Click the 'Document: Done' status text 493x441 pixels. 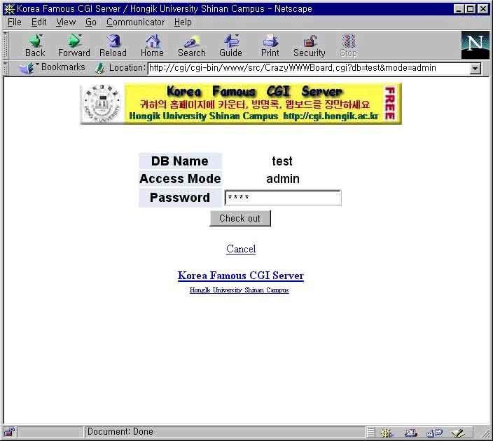pyautogui.click(x=120, y=432)
